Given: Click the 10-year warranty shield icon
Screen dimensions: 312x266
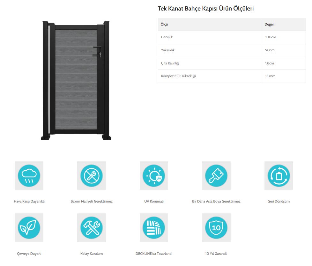Looking at the screenshot, I should 216,228.
